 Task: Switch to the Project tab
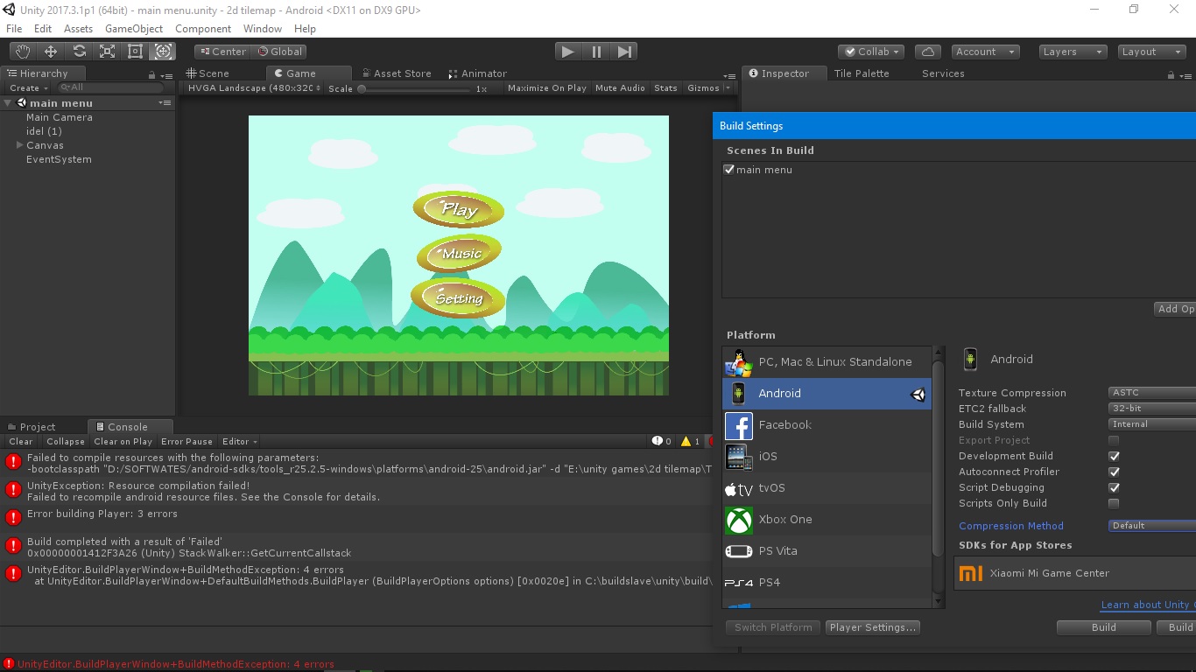(x=32, y=427)
